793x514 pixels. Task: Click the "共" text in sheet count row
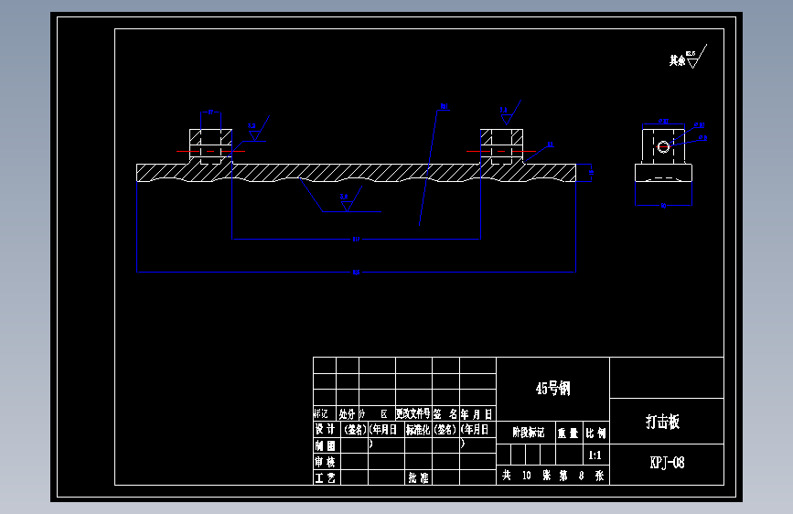tap(506, 475)
